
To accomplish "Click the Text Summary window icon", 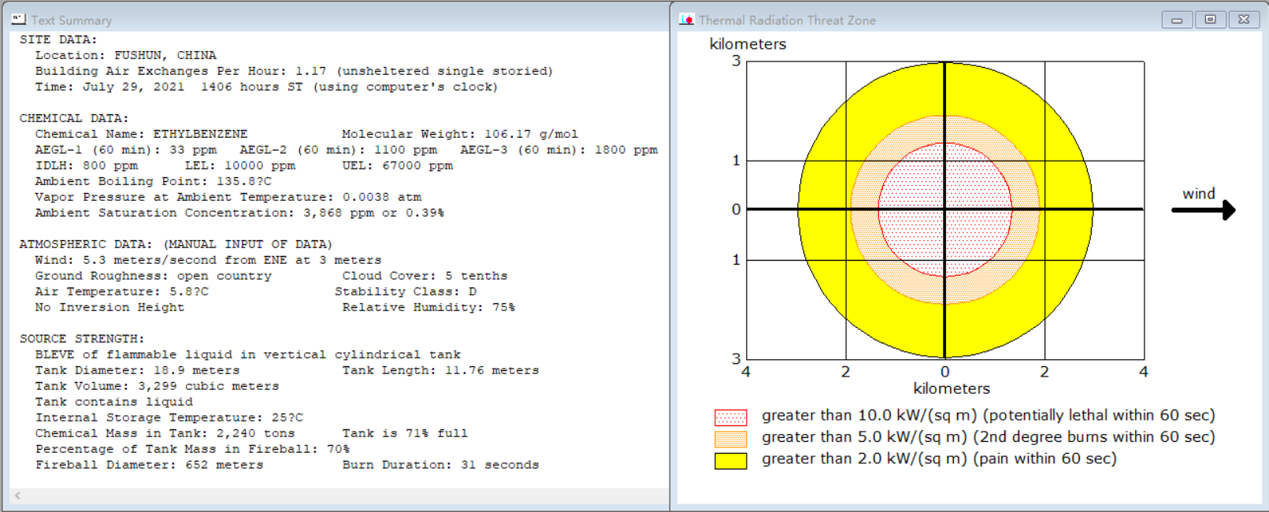I will click(x=19, y=19).
